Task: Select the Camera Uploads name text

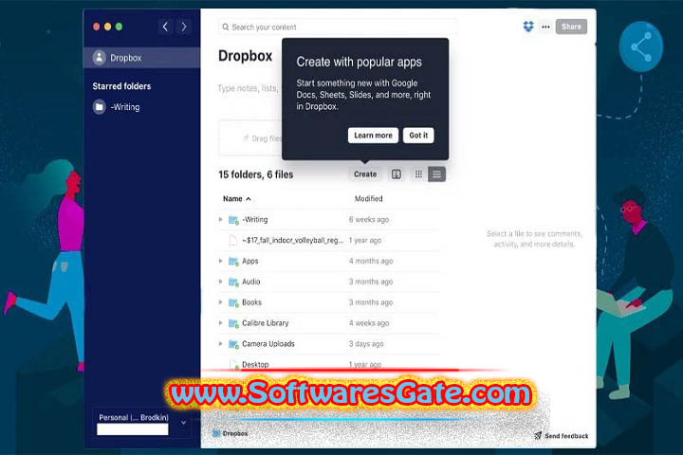Action: click(268, 344)
